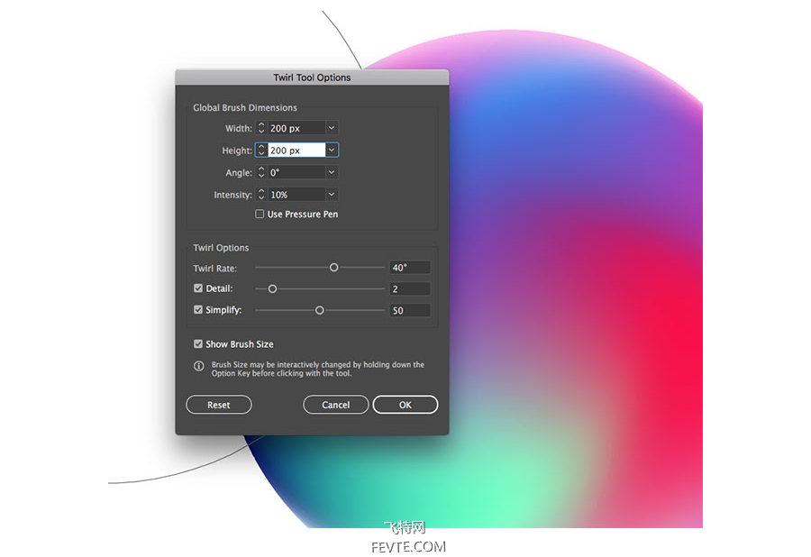Toggle the Show Brush Size checkbox
Viewport: 811px width, 557px height.
[x=198, y=344]
